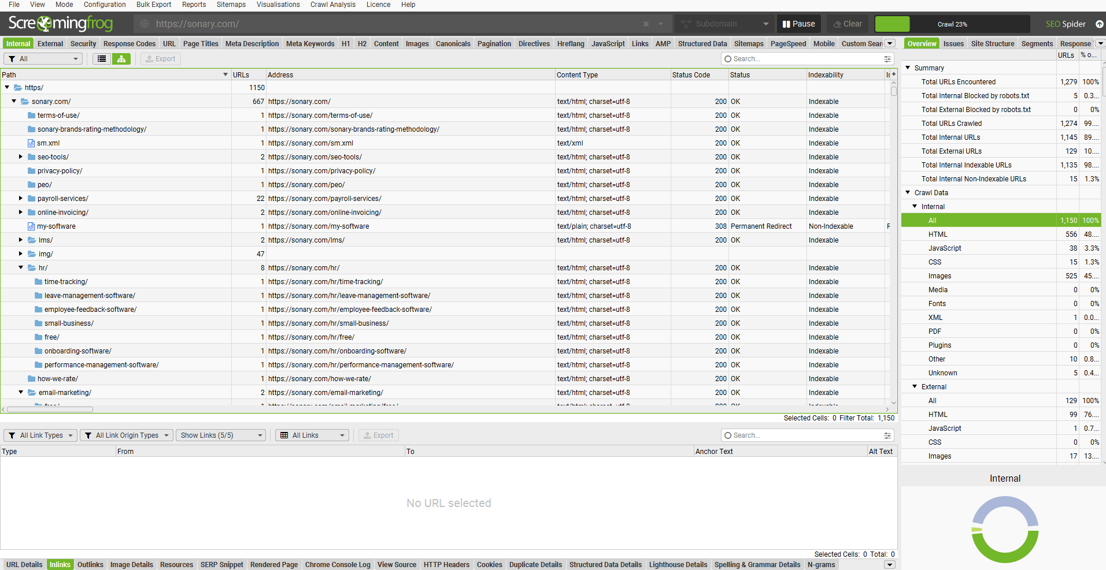The width and height of the screenshot is (1106, 570).
Task: Click the my-software file icon
Action: [x=31, y=226]
